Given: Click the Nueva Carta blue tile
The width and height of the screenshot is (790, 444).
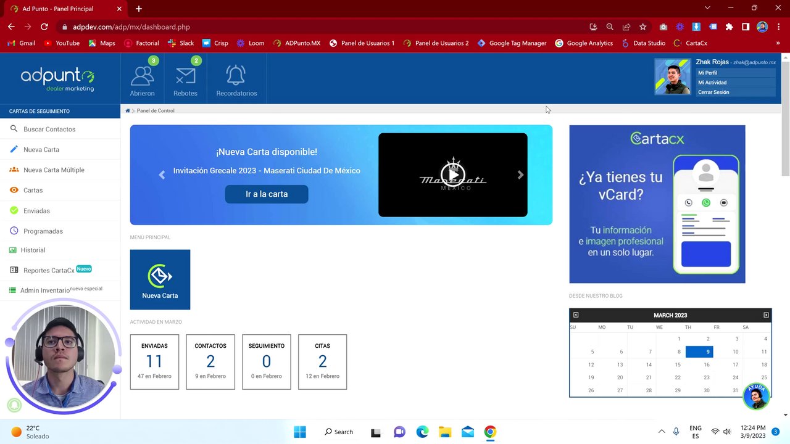Looking at the screenshot, I should (160, 279).
